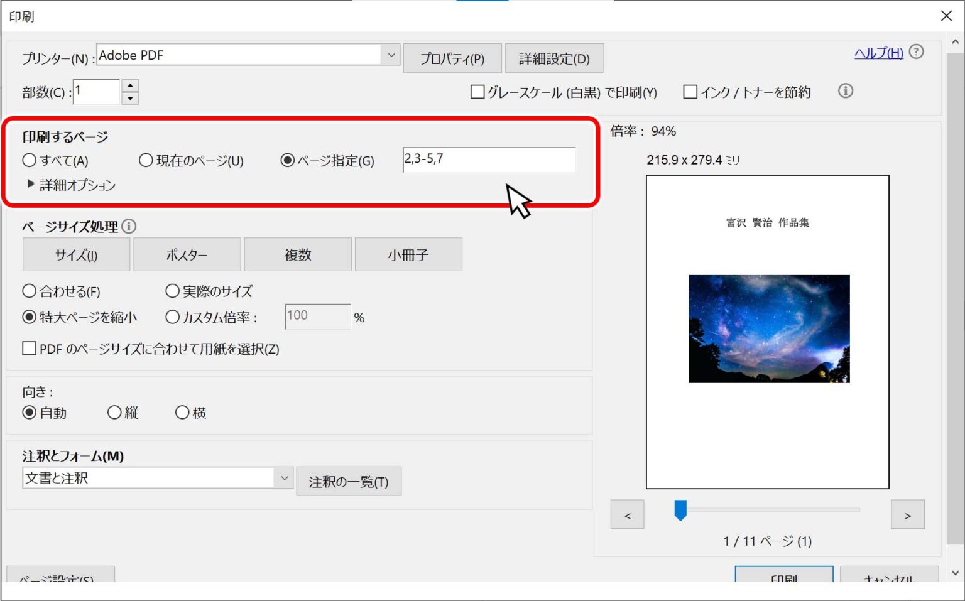
Task: Select the 複数 (multiple pages) sizing mode
Action: [298, 254]
